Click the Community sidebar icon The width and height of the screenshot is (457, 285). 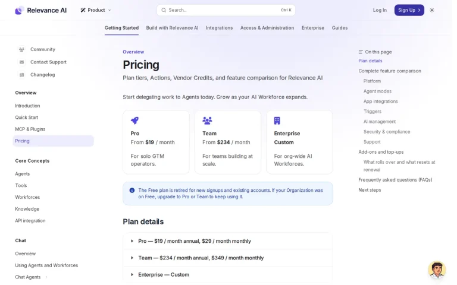[21, 49]
